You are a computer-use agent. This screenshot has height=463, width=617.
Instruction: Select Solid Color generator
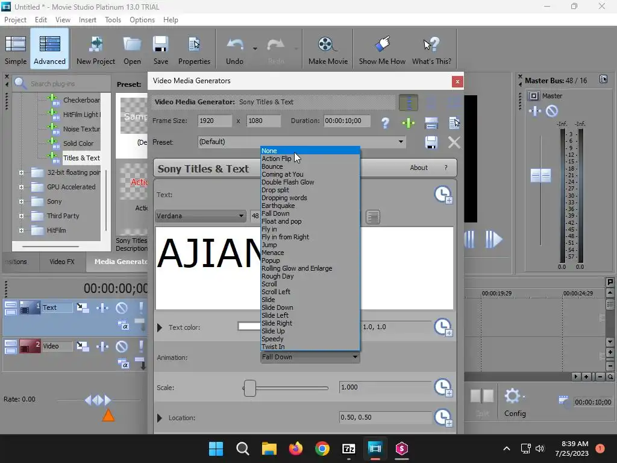[x=78, y=143]
